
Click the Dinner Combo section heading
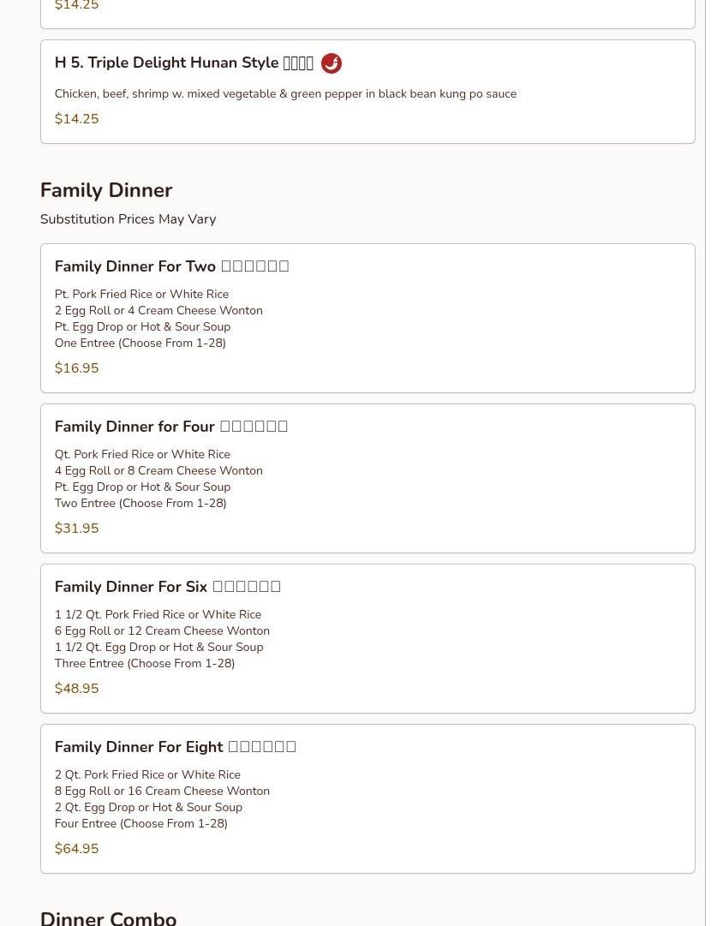point(108,917)
